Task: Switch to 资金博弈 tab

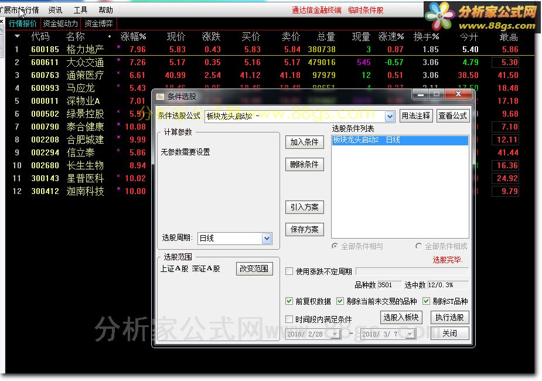Action: click(98, 24)
